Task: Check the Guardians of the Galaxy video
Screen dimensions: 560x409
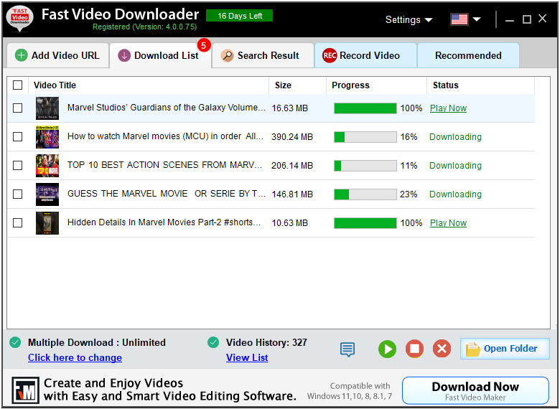Action: pyautogui.click(x=18, y=108)
